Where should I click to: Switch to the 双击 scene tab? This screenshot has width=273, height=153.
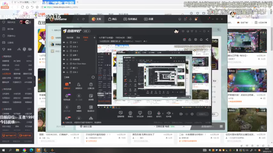pos(78,38)
